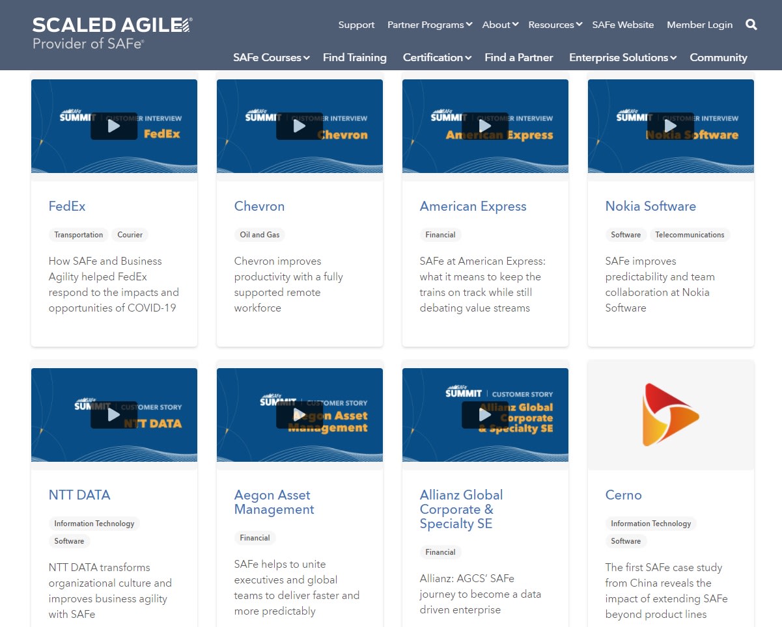
Task: Click Nokia description about predictability and collaboration
Action: (x=660, y=284)
